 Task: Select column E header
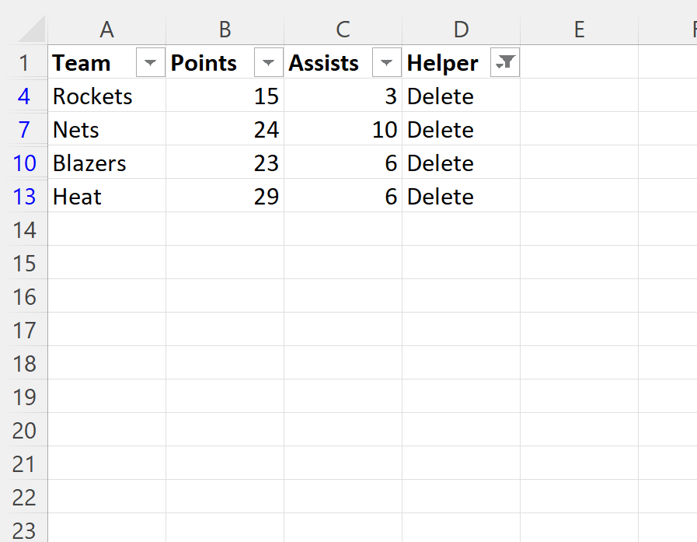pos(579,30)
